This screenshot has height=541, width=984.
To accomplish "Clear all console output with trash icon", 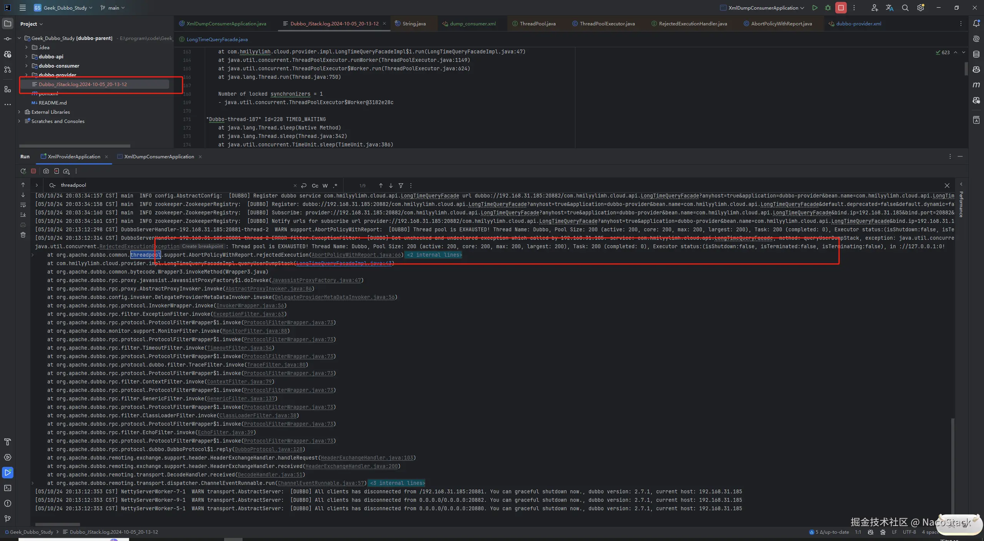I will [x=23, y=235].
